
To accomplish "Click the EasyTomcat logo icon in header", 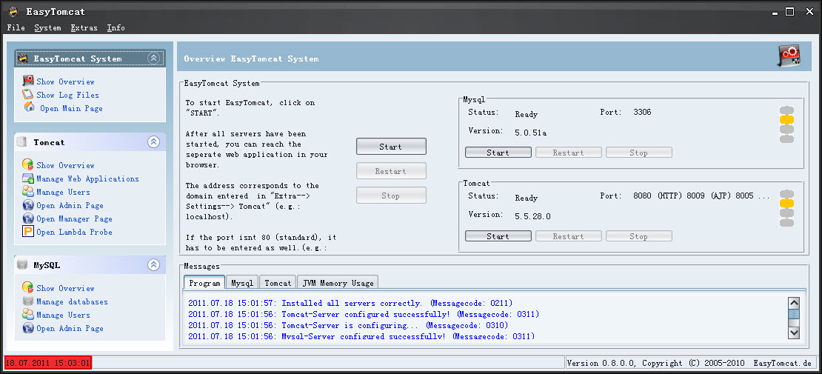I will pos(789,56).
